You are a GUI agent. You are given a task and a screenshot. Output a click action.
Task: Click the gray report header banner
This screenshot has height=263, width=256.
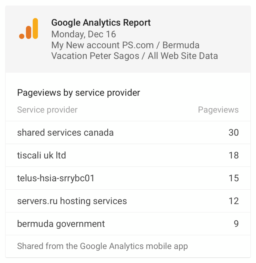128,39
